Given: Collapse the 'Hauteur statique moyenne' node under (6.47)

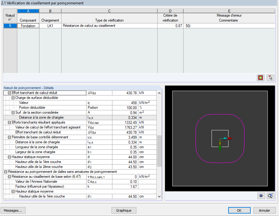Looking at the screenshot, I should (x=13, y=191).
